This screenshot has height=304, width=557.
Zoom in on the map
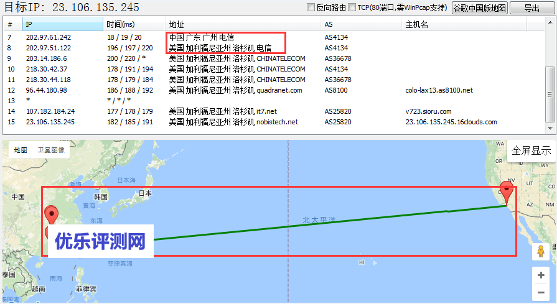tap(540, 275)
